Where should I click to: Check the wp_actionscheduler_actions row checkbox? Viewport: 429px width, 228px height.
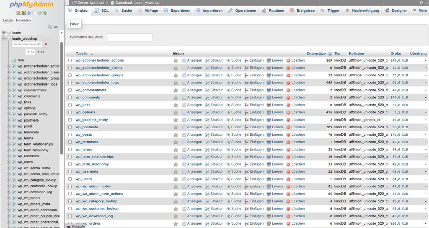click(70, 60)
